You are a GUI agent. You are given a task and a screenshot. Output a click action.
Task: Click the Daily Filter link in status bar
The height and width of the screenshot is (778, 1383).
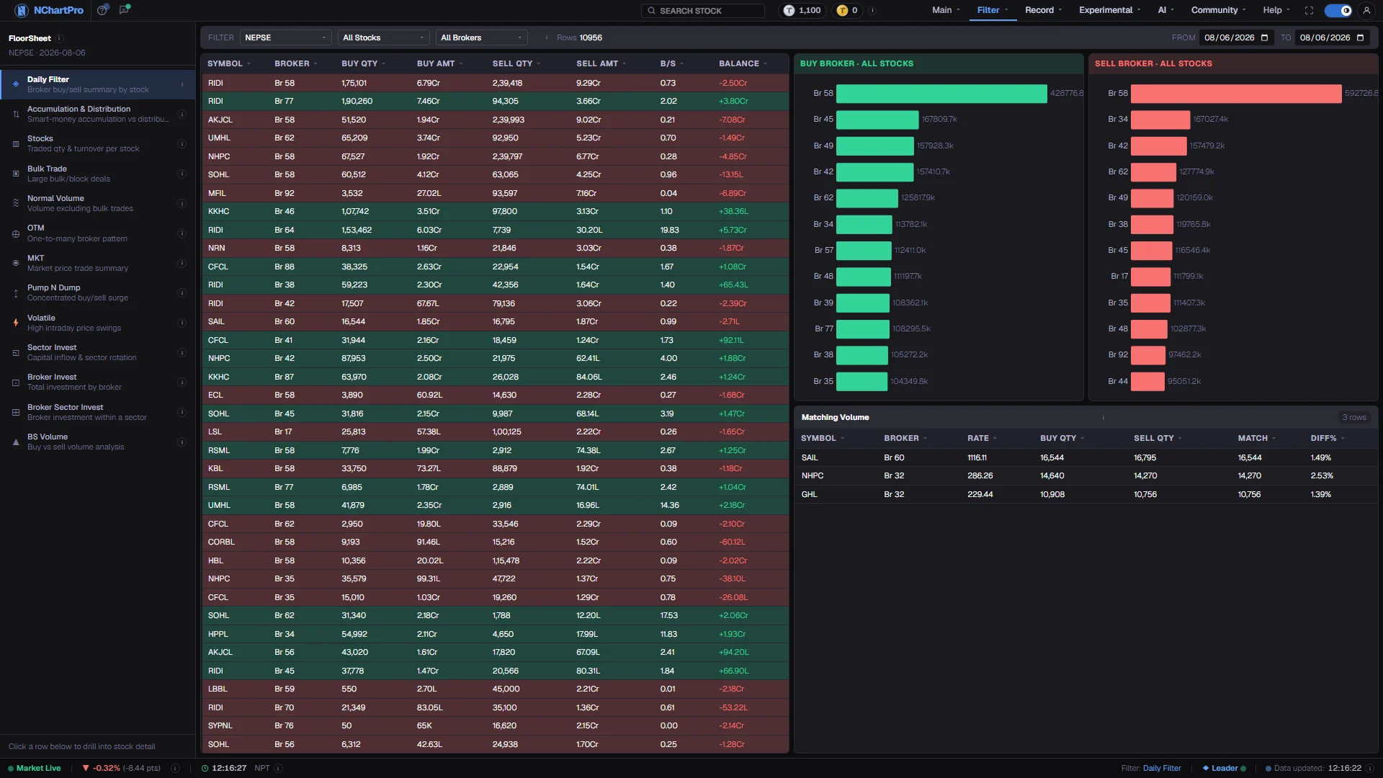point(1162,768)
